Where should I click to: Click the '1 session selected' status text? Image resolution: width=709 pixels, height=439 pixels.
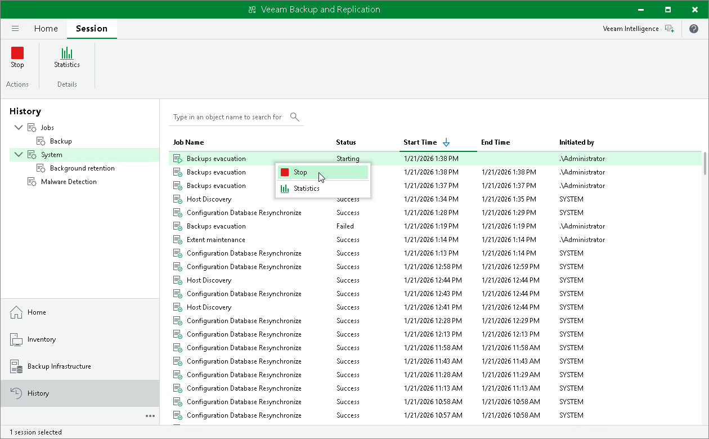(x=35, y=432)
